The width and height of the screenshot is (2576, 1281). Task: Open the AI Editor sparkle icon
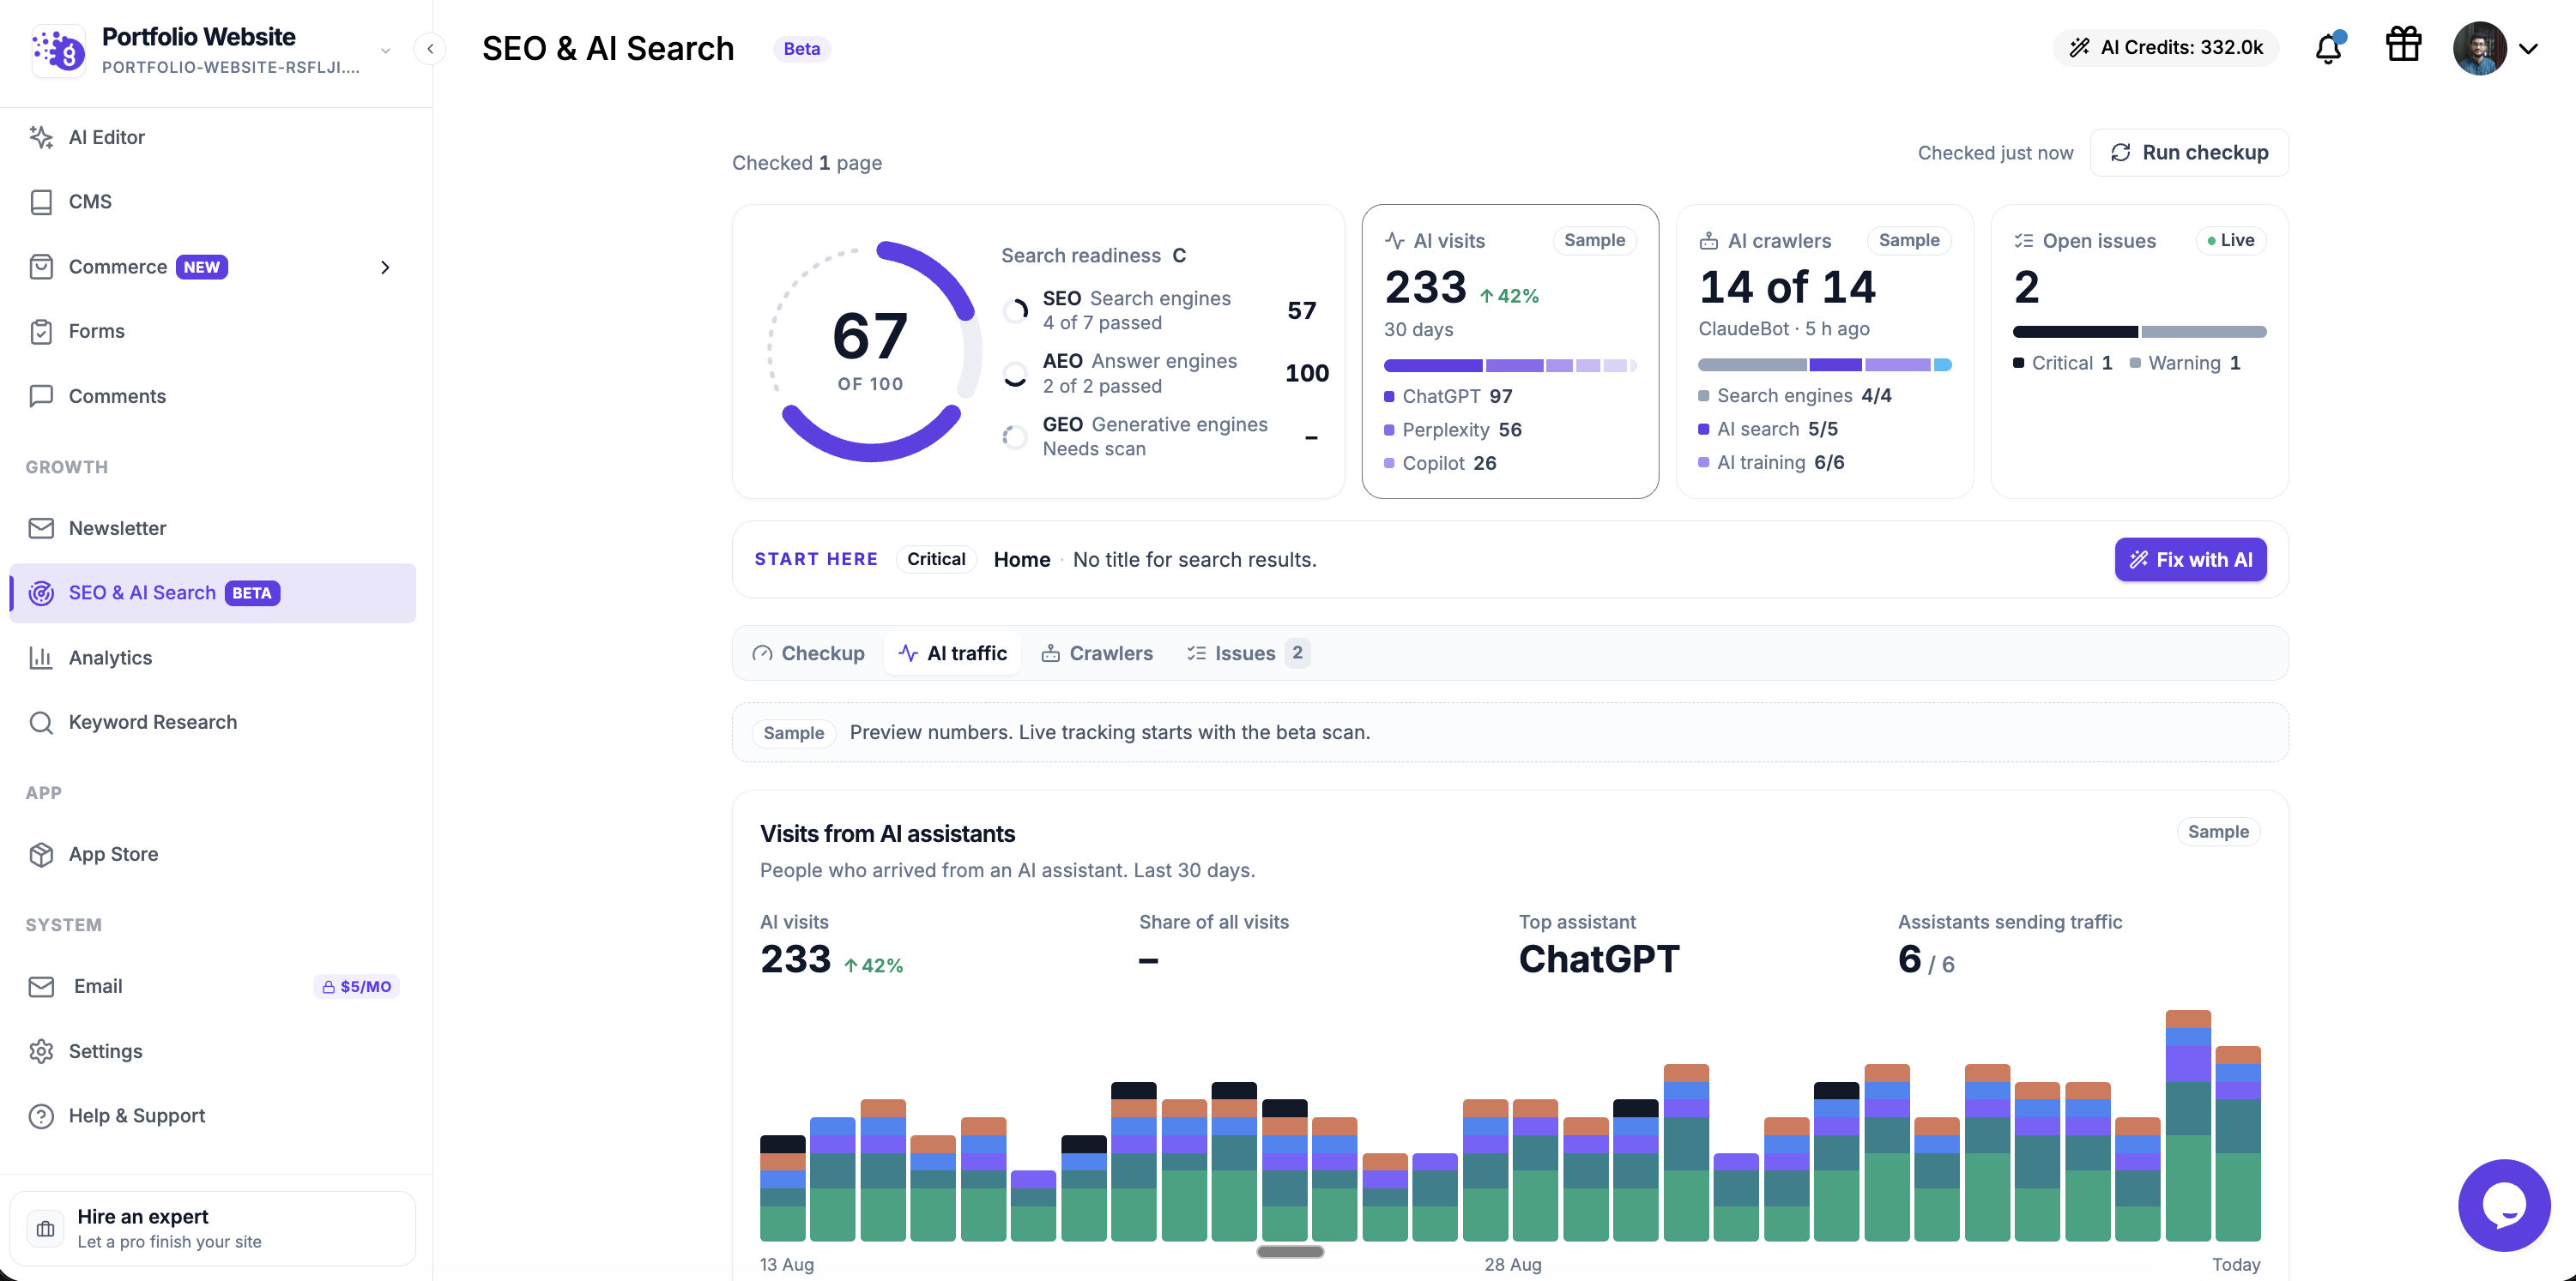click(x=41, y=137)
